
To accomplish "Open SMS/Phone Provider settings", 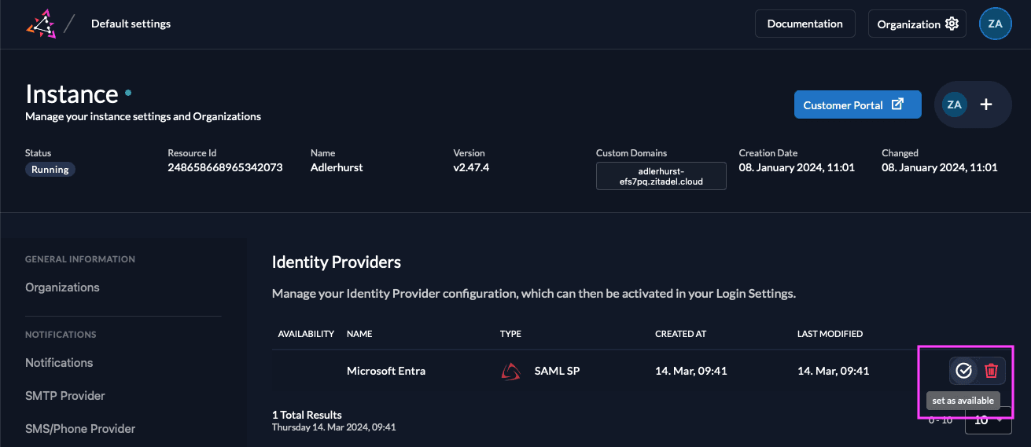I will pyautogui.click(x=80, y=429).
